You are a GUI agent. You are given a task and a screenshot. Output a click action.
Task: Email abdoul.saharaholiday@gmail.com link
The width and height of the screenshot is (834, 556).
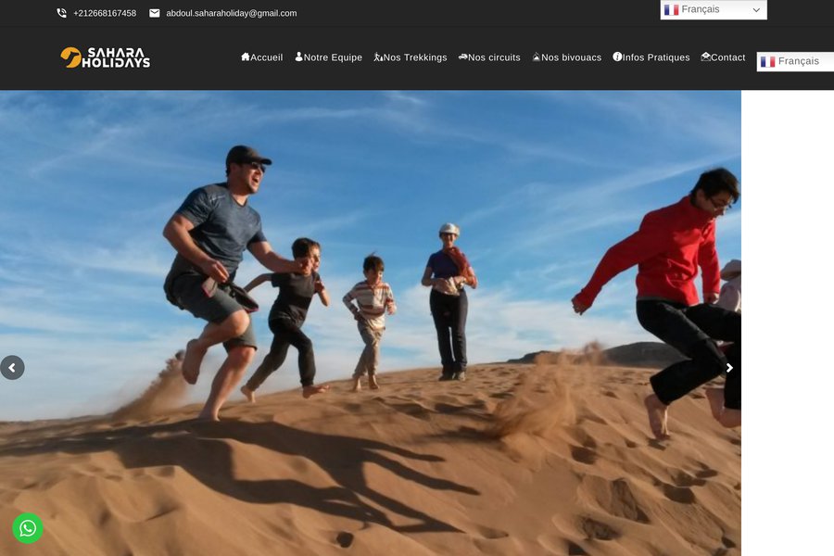(232, 13)
